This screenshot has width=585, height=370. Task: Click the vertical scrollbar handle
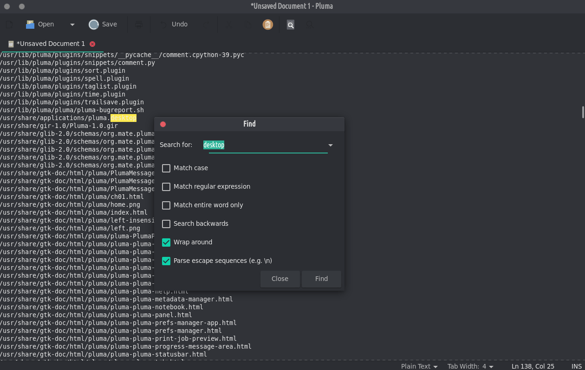coord(583,112)
